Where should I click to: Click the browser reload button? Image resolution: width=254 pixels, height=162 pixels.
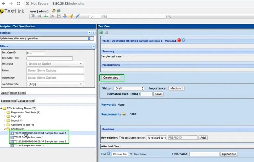click(19, 3)
